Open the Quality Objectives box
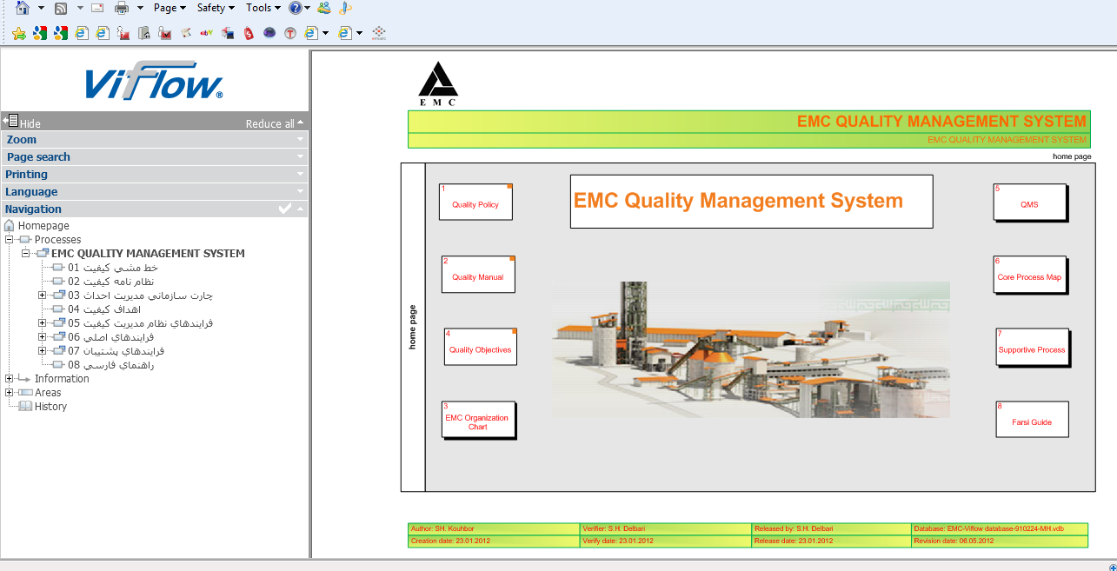 tap(481, 347)
